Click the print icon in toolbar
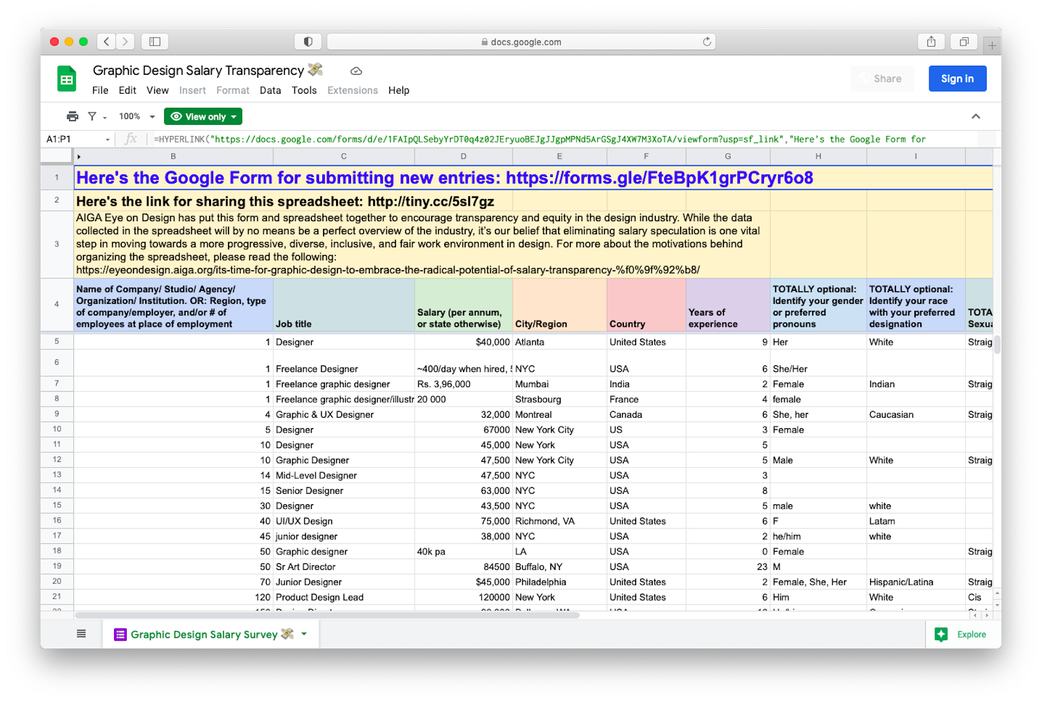The image size is (1042, 702). [x=72, y=116]
